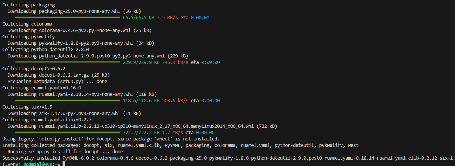This screenshot has height=166, width=455.
Task: Select 'Downloading python_dateutil-2.9.0.post0' wheel line
Action: tap(98, 56)
